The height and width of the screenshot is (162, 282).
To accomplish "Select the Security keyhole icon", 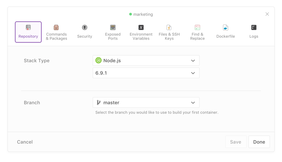I will 85,27.
